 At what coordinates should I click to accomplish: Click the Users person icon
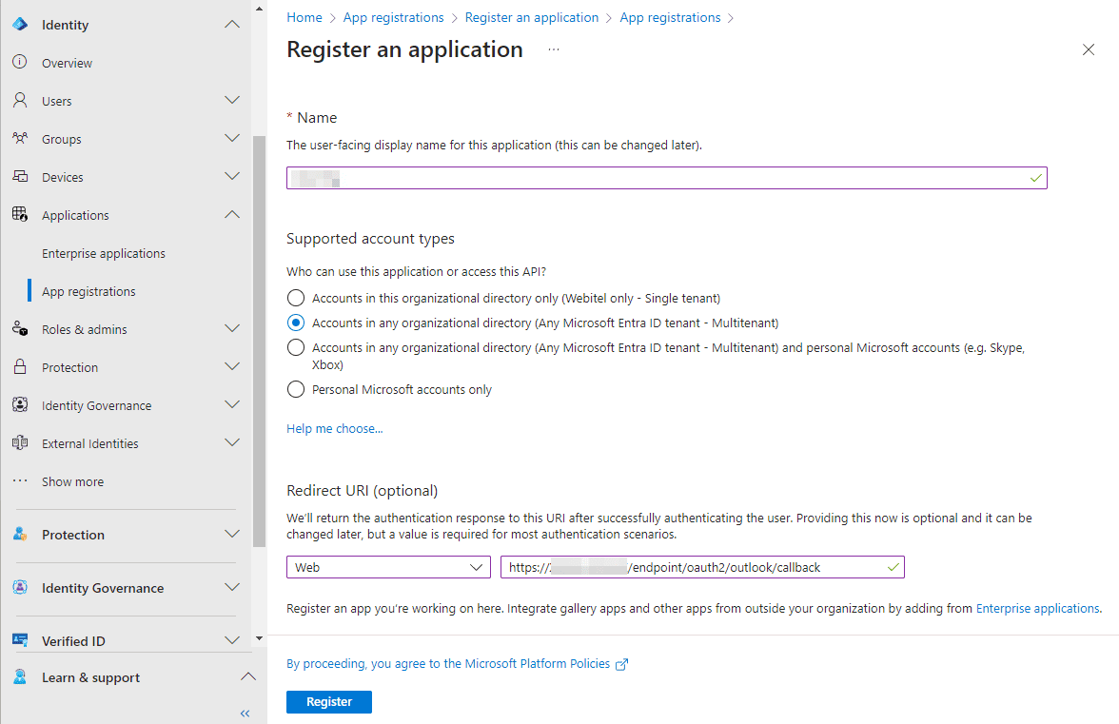(x=20, y=100)
